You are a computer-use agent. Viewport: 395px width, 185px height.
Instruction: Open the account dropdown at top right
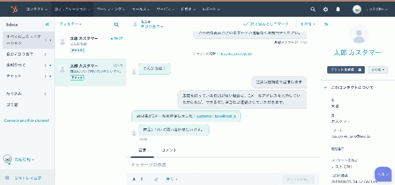click(377, 9)
